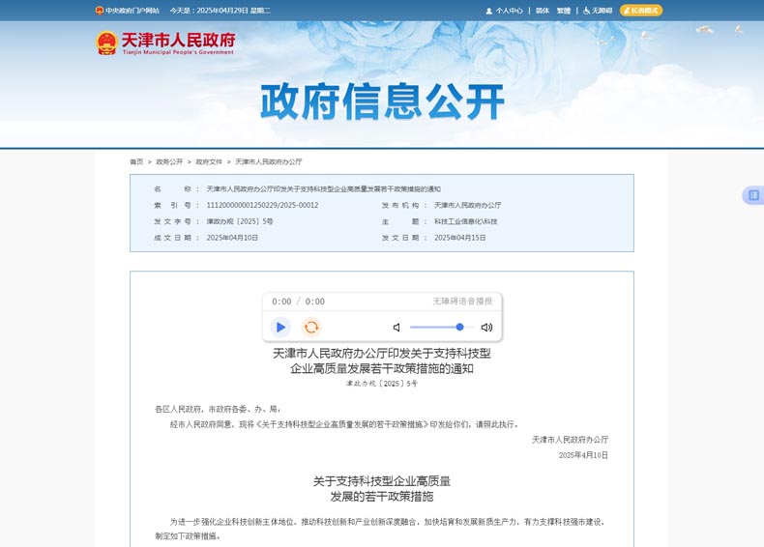
Task: Click the 名称 document title in info box
Action: pyautogui.click(x=324, y=189)
